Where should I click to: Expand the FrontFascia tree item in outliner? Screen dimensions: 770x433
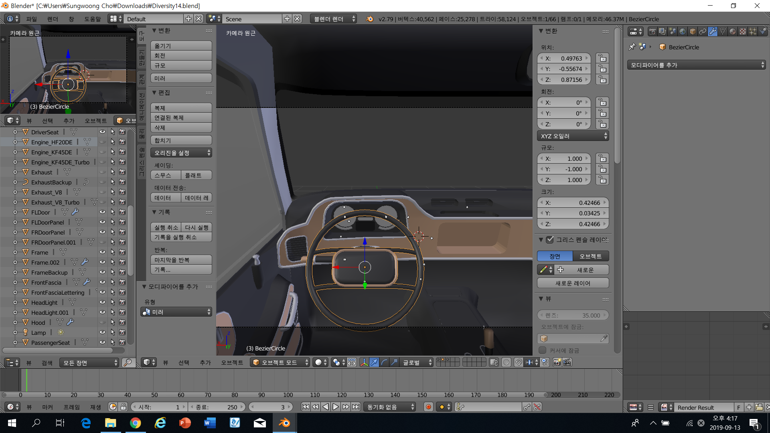click(15, 282)
